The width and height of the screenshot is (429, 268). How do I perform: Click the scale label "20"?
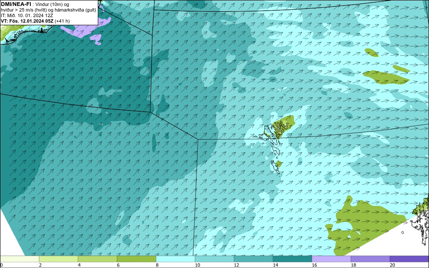pos(393,265)
